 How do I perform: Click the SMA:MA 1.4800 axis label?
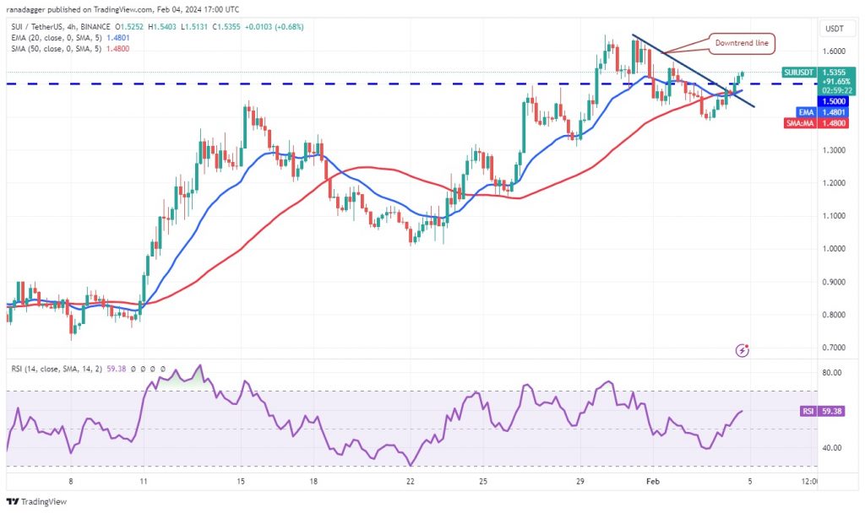pos(816,123)
